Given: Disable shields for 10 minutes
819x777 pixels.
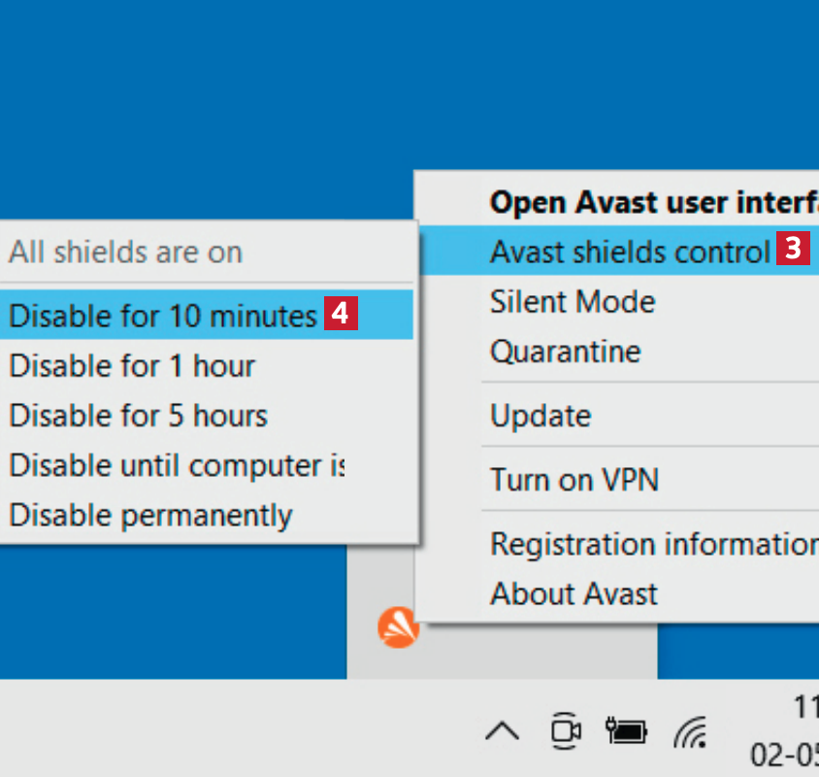Looking at the screenshot, I should point(163,316).
